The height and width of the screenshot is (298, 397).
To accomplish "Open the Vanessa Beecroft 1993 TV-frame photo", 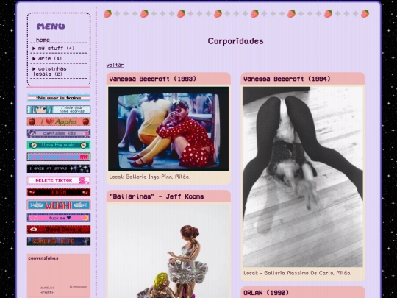I will 168,129.
